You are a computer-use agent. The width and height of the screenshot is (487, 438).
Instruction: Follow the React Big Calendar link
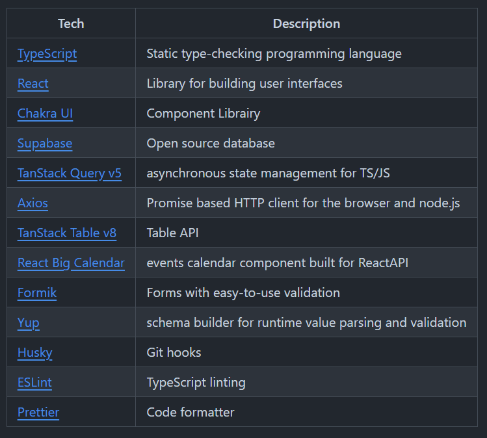click(71, 263)
